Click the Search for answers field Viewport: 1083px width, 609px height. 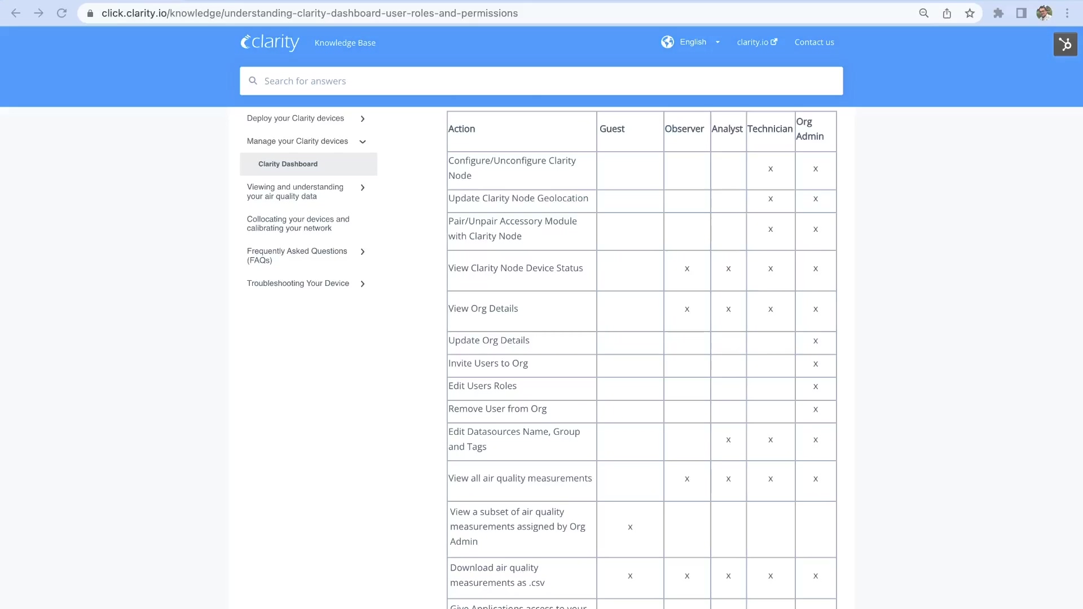(540, 81)
